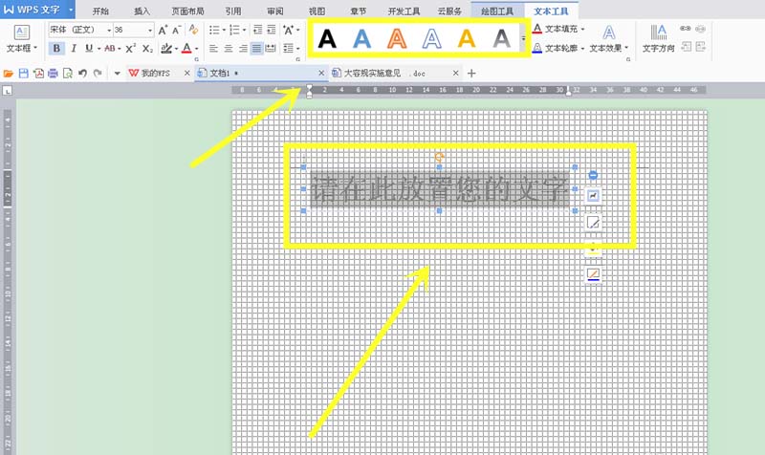Apply the orange outline WordArt style
765x455 pixels.
click(x=397, y=38)
